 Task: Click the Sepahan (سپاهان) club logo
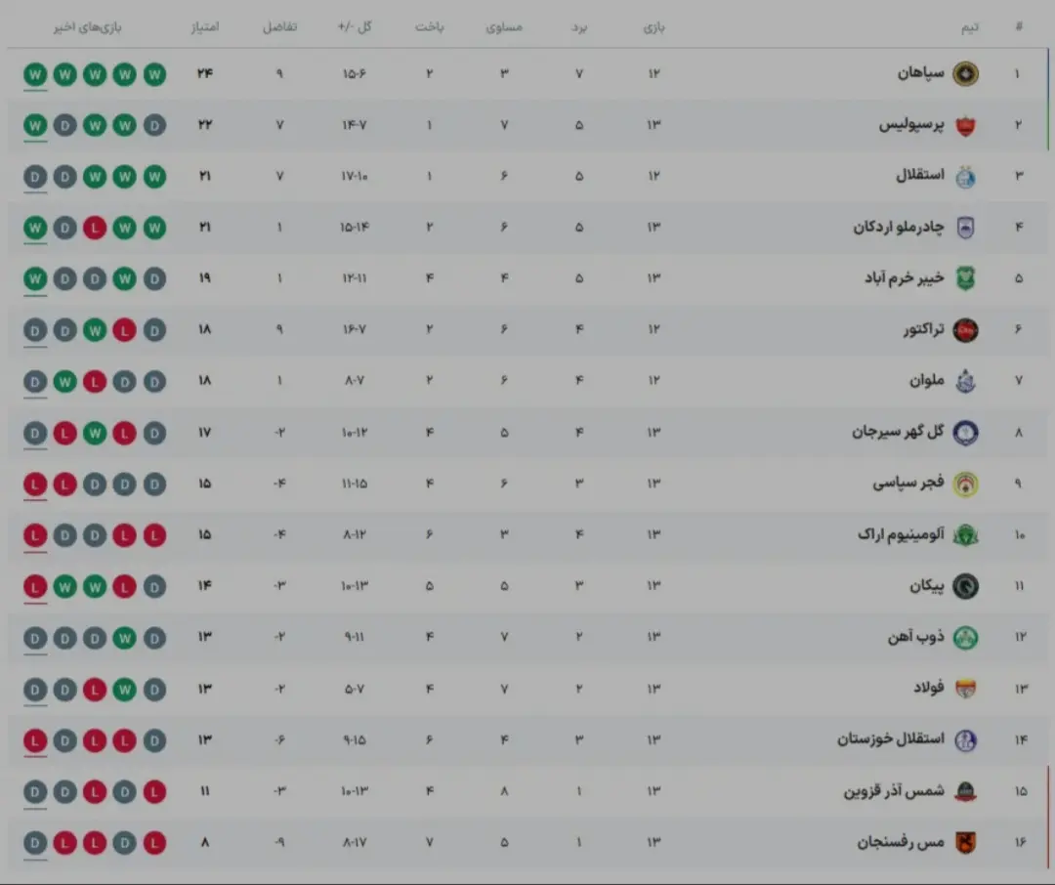click(x=965, y=74)
